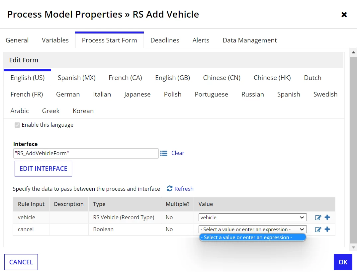
Task: Click the vertical scrollbar thumb
Action: [353, 150]
